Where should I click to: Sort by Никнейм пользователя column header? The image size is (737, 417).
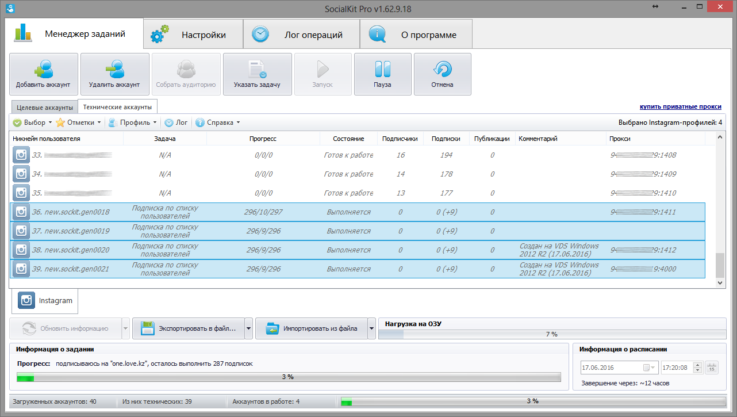coord(67,139)
